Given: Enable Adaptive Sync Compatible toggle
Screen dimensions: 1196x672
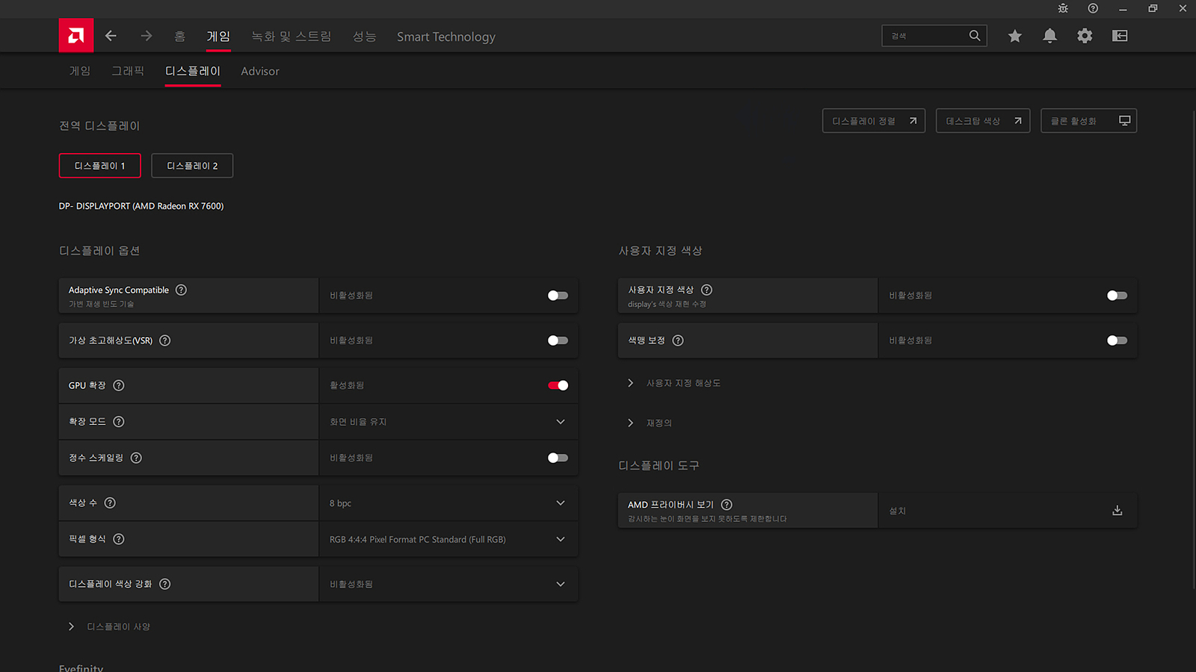Looking at the screenshot, I should [558, 296].
